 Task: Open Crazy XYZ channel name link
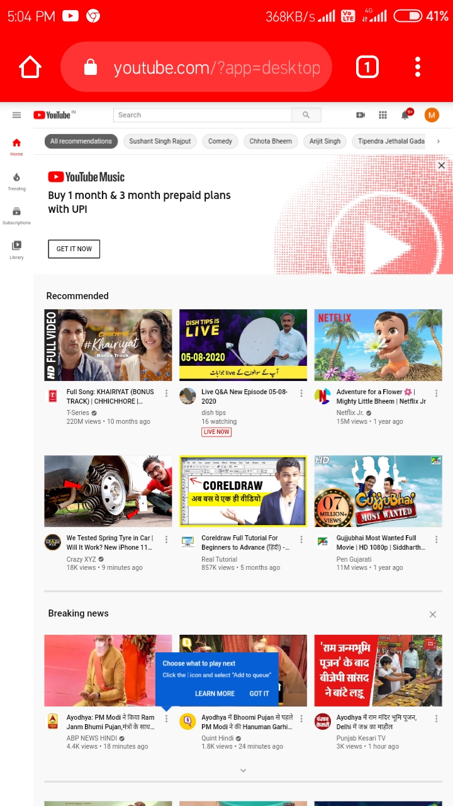click(82, 559)
